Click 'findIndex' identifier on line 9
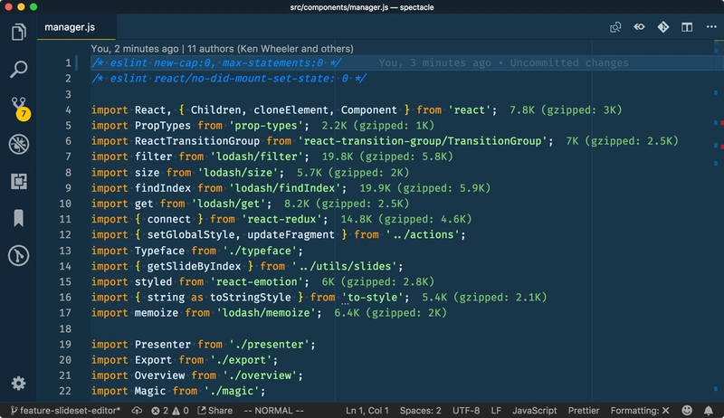 pyautogui.click(x=163, y=188)
